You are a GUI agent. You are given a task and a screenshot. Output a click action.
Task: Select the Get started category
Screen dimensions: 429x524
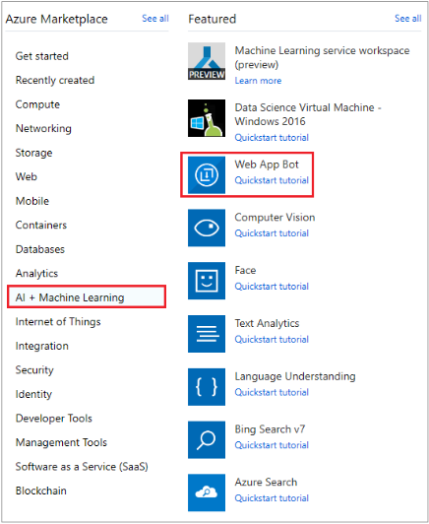[x=42, y=56]
